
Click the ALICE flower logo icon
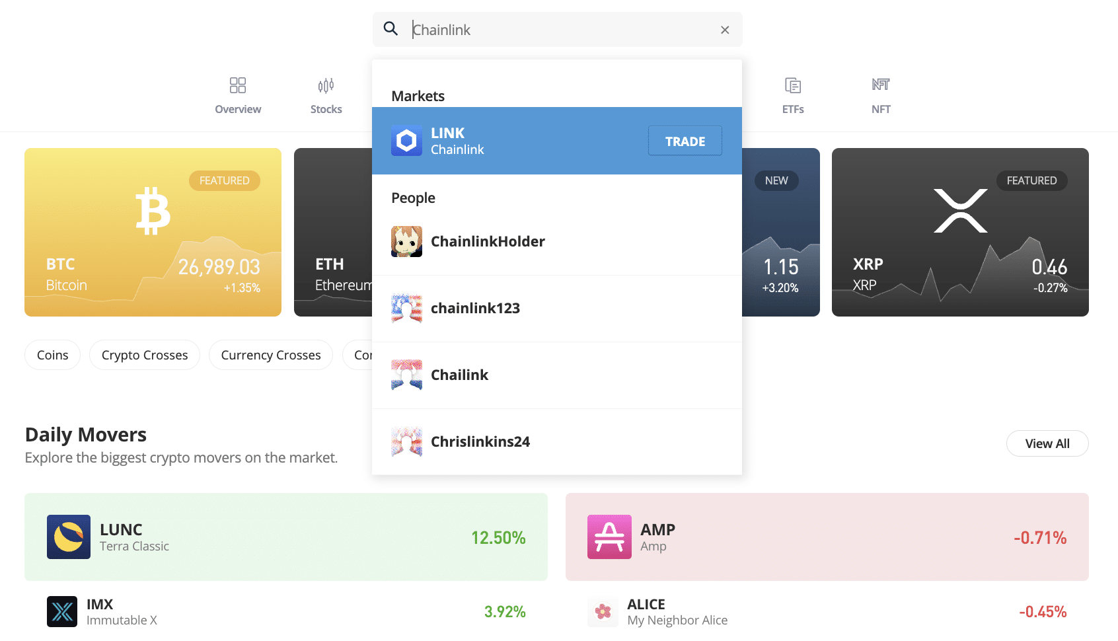(603, 611)
